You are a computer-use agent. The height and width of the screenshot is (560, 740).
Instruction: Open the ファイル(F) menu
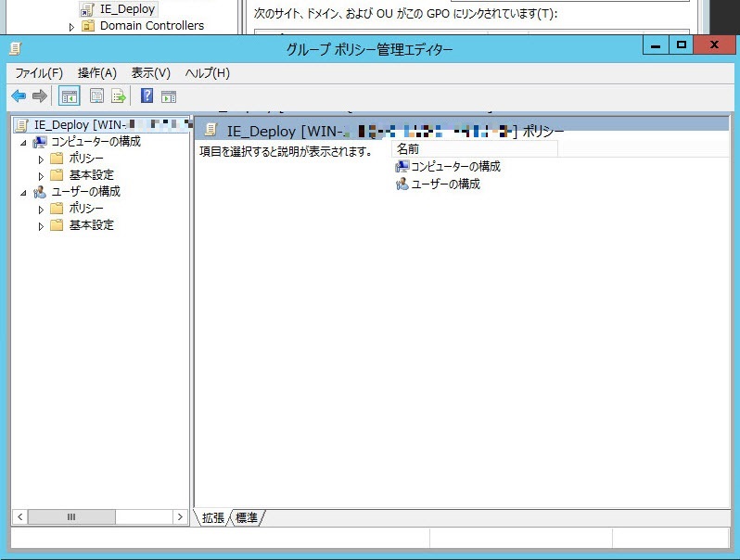pos(39,73)
